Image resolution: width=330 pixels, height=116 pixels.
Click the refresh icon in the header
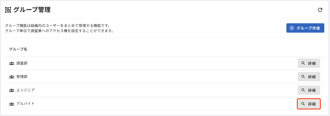pos(320,10)
